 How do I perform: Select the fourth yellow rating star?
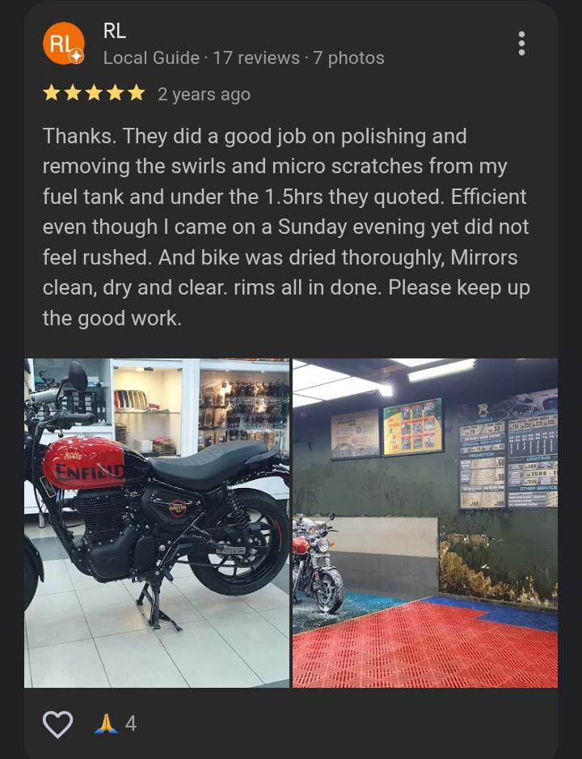coord(115,92)
